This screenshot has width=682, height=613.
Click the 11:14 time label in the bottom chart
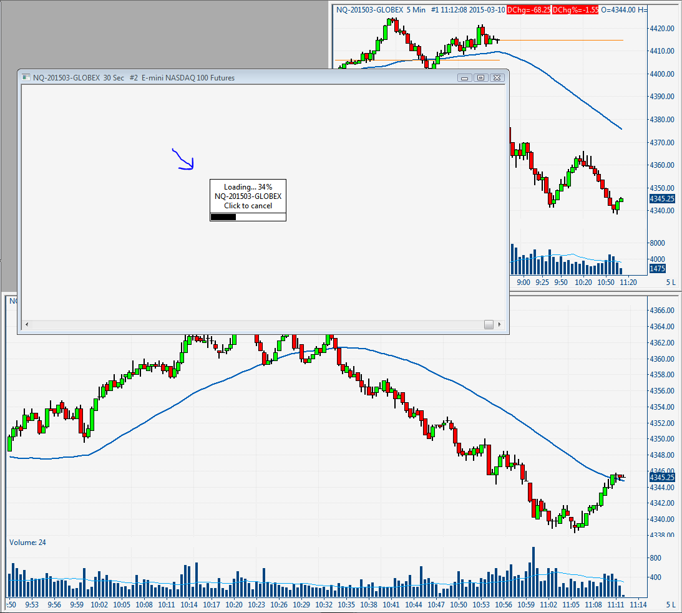pyautogui.click(x=638, y=605)
